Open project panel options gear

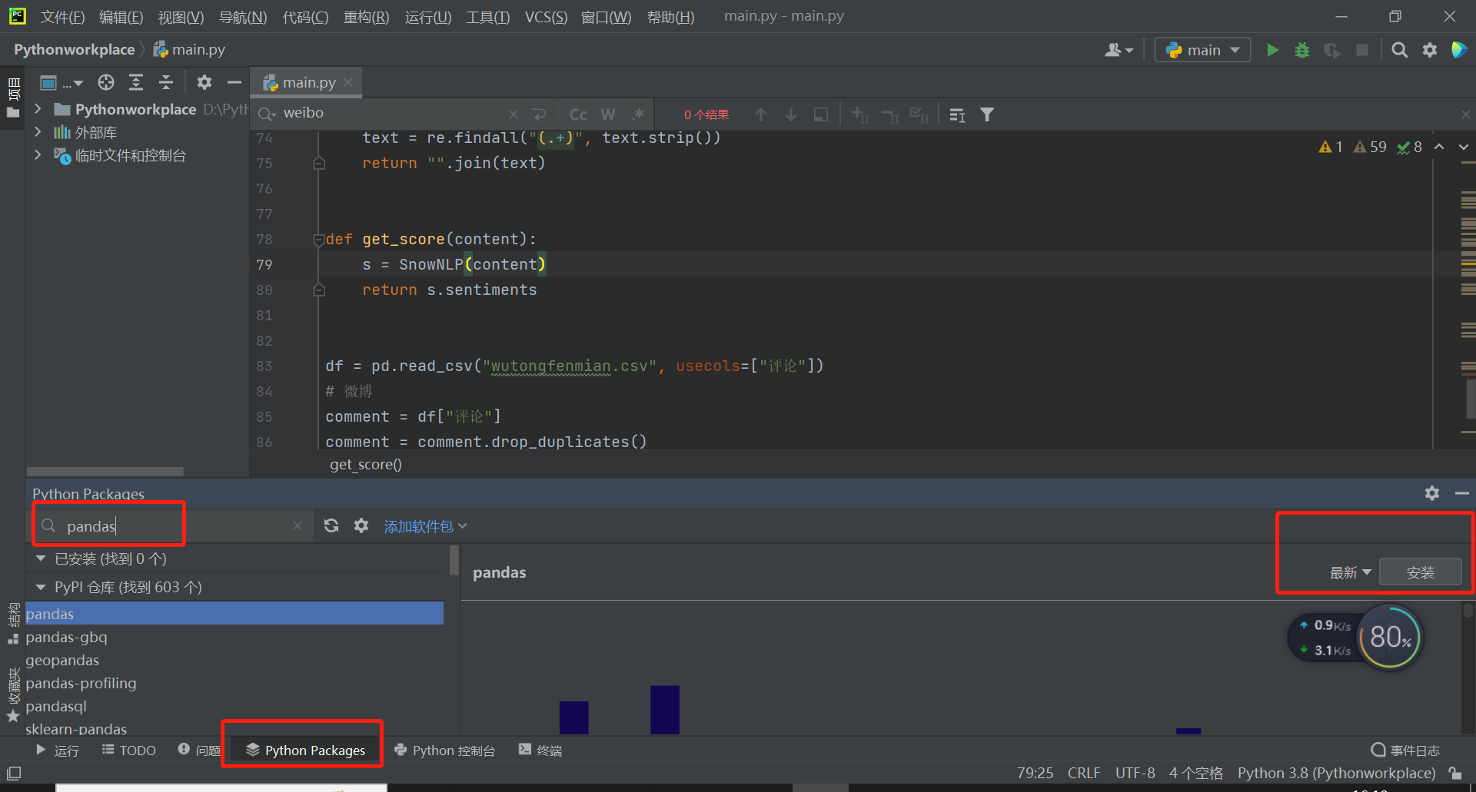[x=204, y=82]
